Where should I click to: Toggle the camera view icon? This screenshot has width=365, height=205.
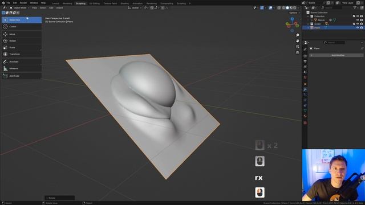297,47
